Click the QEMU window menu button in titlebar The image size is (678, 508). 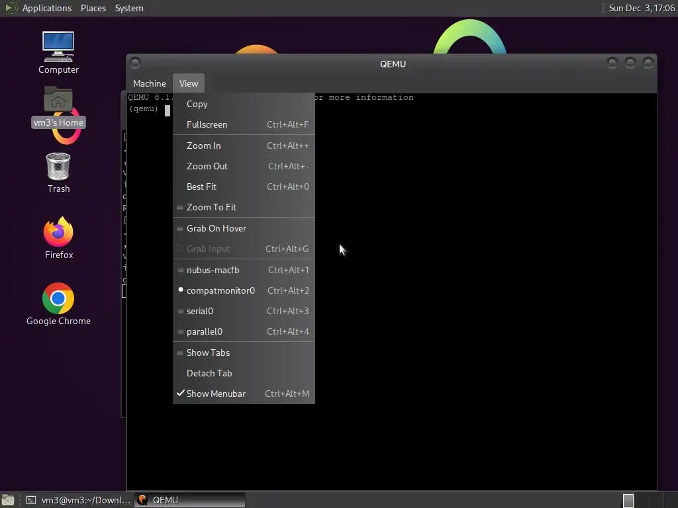(135, 63)
